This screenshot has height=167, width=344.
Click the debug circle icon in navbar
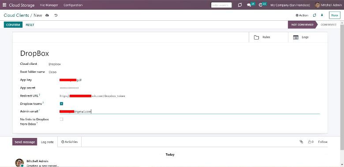[240, 5]
